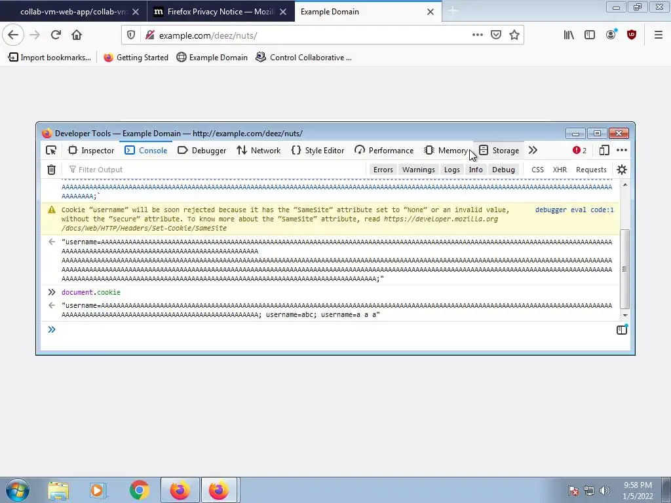Image resolution: width=671 pixels, height=503 pixels.
Task: Toggle the Debug filter in console
Action: pyautogui.click(x=503, y=170)
